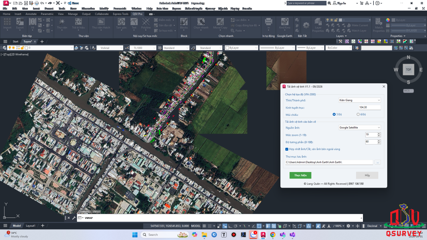Open the Trải kí hiệu symbol tool
Viewport: 427px width, 240px height.
click(x=78, y=24)
